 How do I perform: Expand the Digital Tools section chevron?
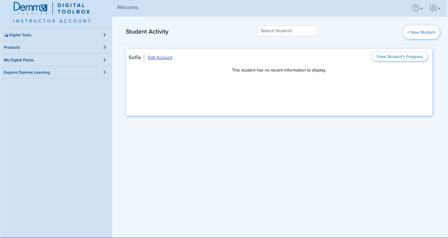[x=104, y=35]
